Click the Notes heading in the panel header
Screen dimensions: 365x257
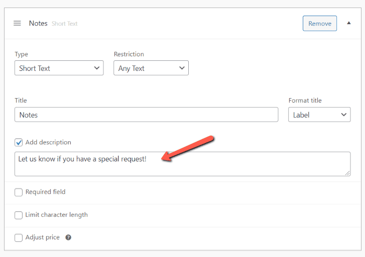pyautogui.click(x=38, y=23)
